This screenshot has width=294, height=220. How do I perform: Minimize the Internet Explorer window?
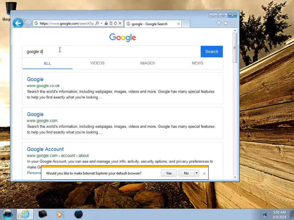click(213, 15)
